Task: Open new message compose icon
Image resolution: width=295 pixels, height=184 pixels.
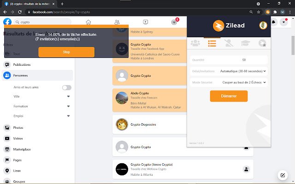Action: pyautogui.click(x=283, y=175)
